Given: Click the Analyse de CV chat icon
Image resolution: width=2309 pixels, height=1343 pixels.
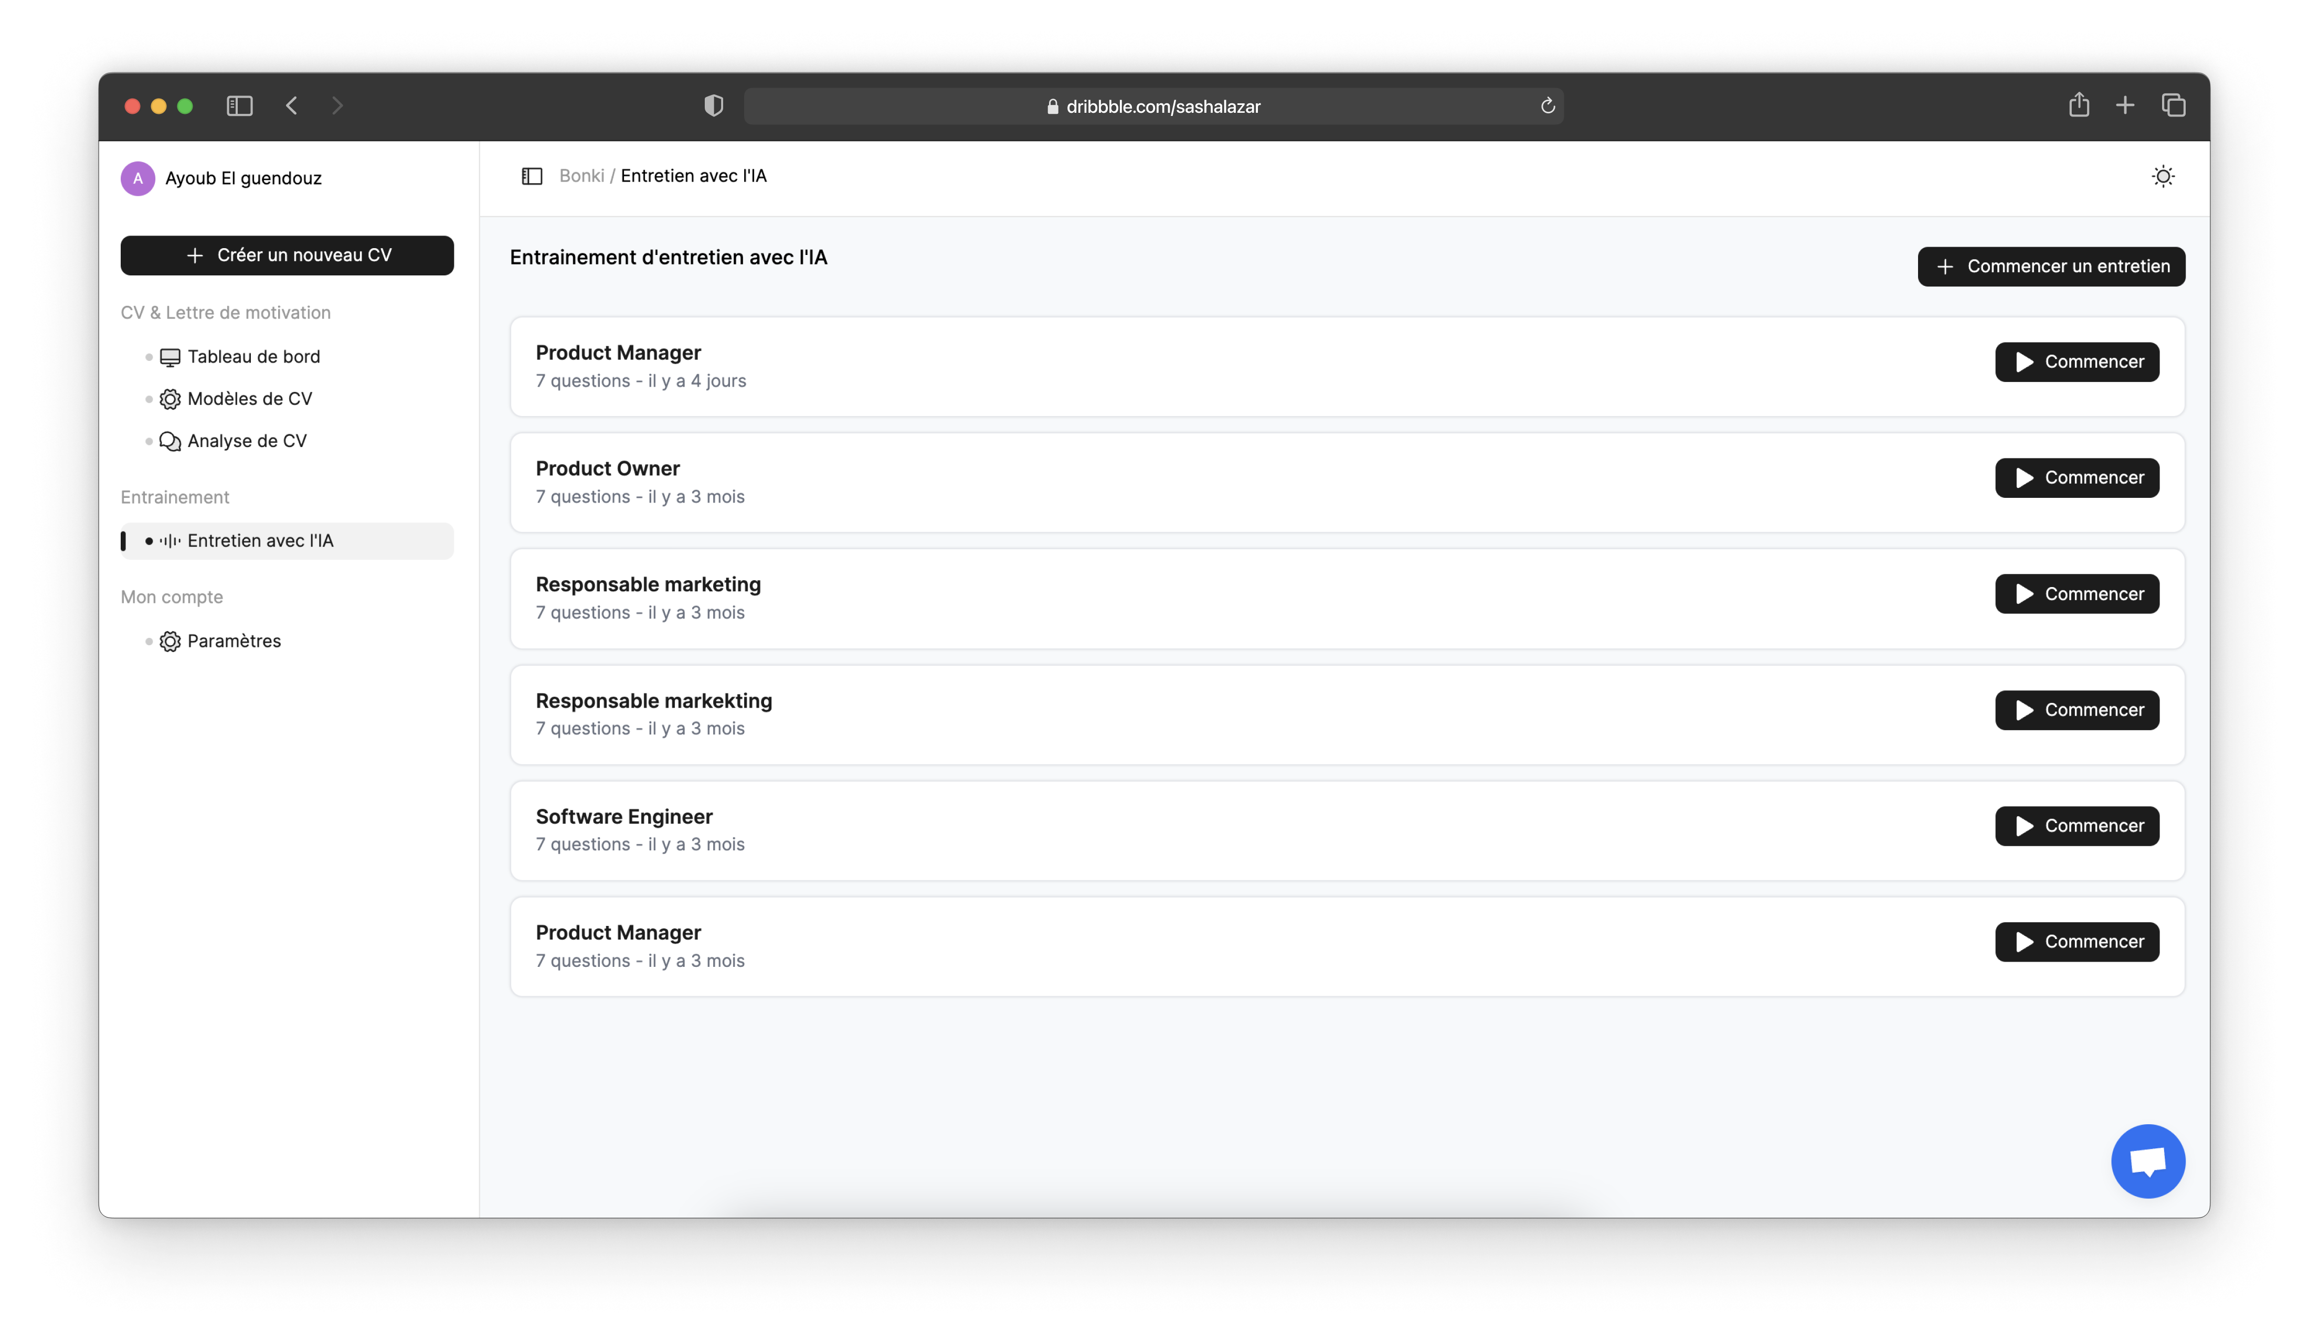Looking at the screenshot, I should pos(171,442).
